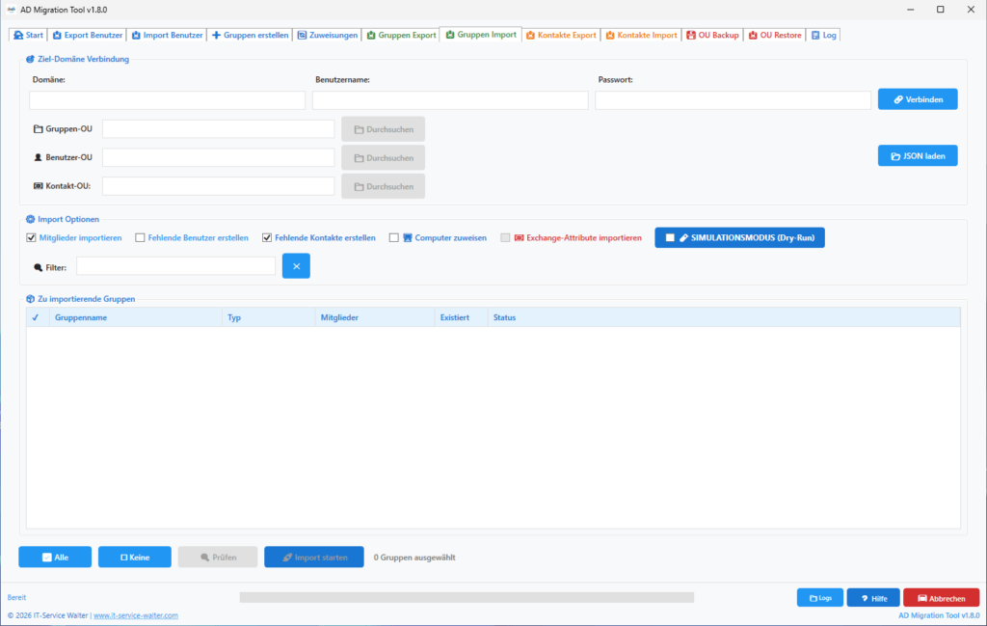Click the Kontakt-OU card icon
The image size is (987, 626).
pos(38,186)
